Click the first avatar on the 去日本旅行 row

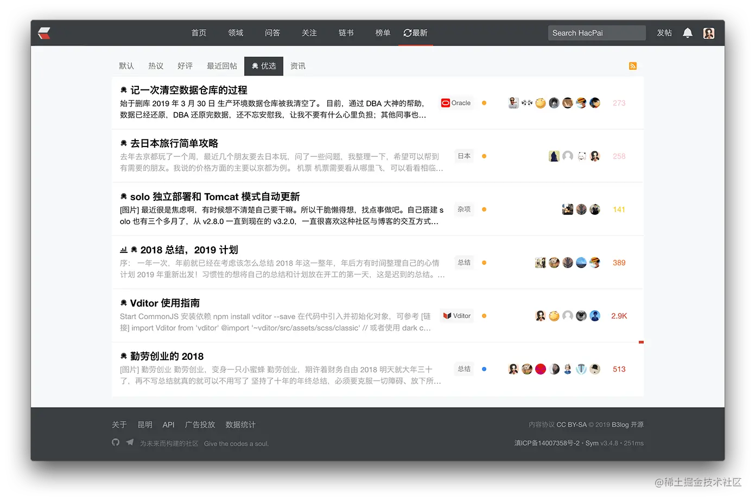coord(554,156)
